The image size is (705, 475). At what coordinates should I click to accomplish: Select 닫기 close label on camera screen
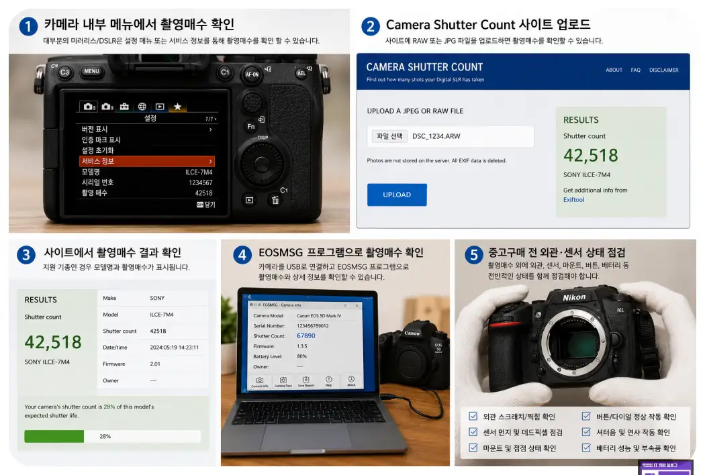(x=206, y=205)
